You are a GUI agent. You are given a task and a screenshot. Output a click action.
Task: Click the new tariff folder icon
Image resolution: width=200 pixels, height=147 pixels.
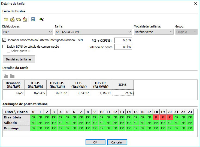6,19
